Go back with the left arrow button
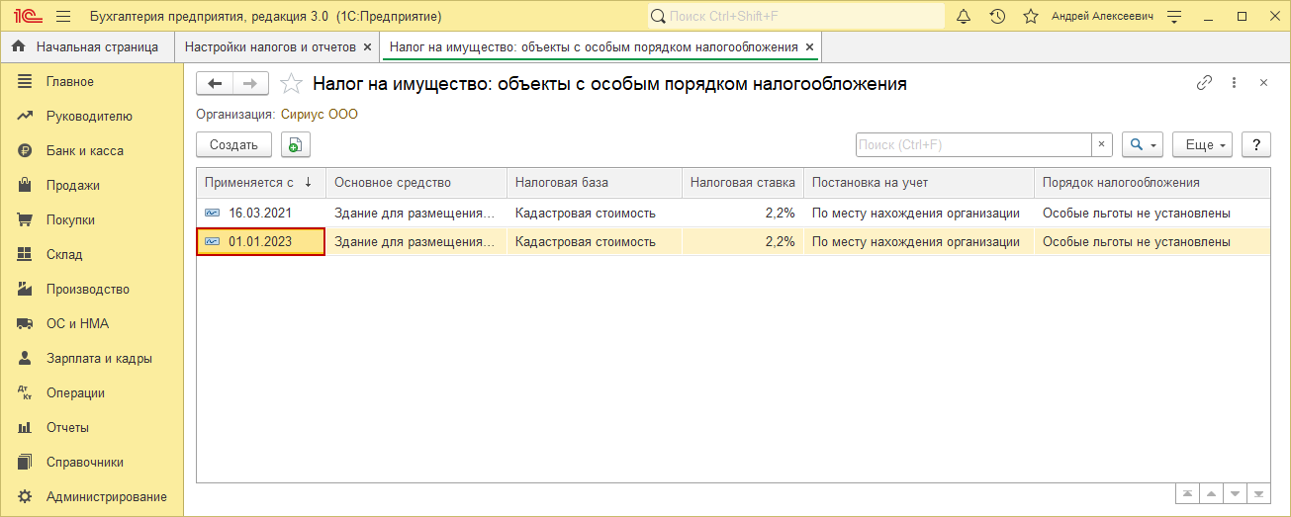The image size is (1291, 517). coord(215,84)
